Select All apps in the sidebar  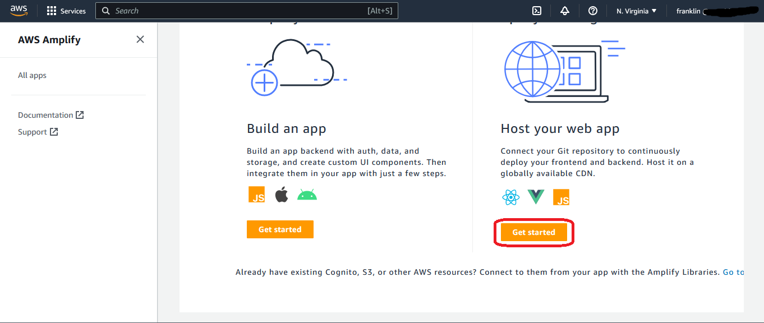pos(32,75)
